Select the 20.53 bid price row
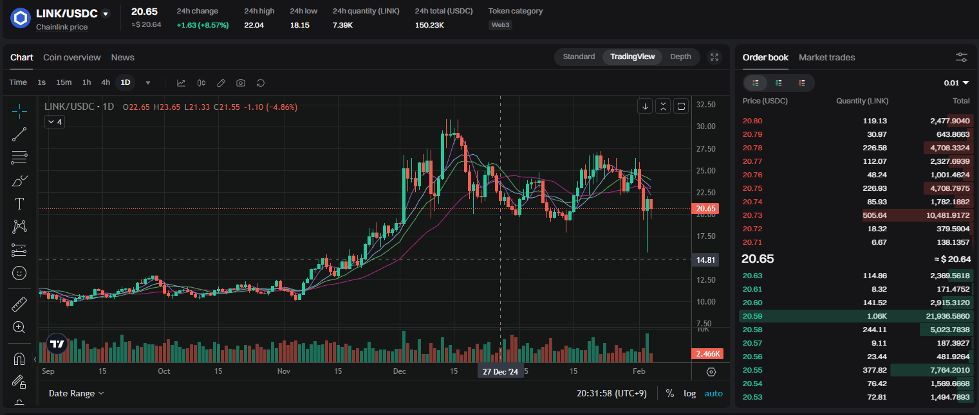The height and width of the screenshot is (415, 979). click(x=856, y=397)
